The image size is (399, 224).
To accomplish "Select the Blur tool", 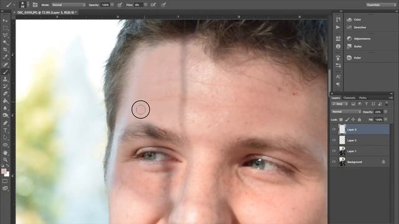I will pos(5,108).
